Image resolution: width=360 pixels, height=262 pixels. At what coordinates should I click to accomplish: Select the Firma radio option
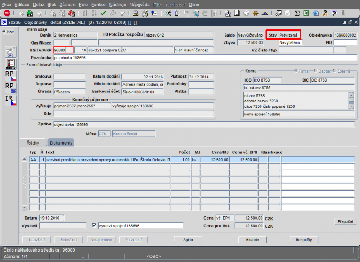297,71
